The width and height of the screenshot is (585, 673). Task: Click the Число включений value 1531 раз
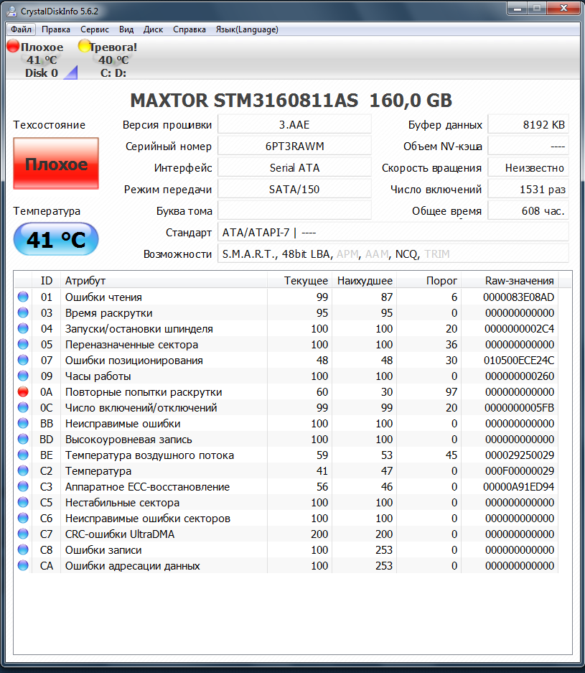tap(528, 189)
